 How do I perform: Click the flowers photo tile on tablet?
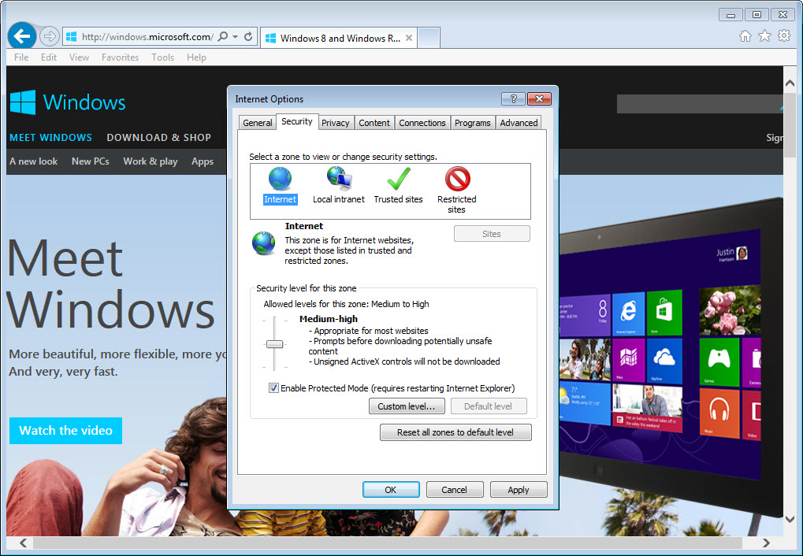pyautogui.click(x=729, y=310)
